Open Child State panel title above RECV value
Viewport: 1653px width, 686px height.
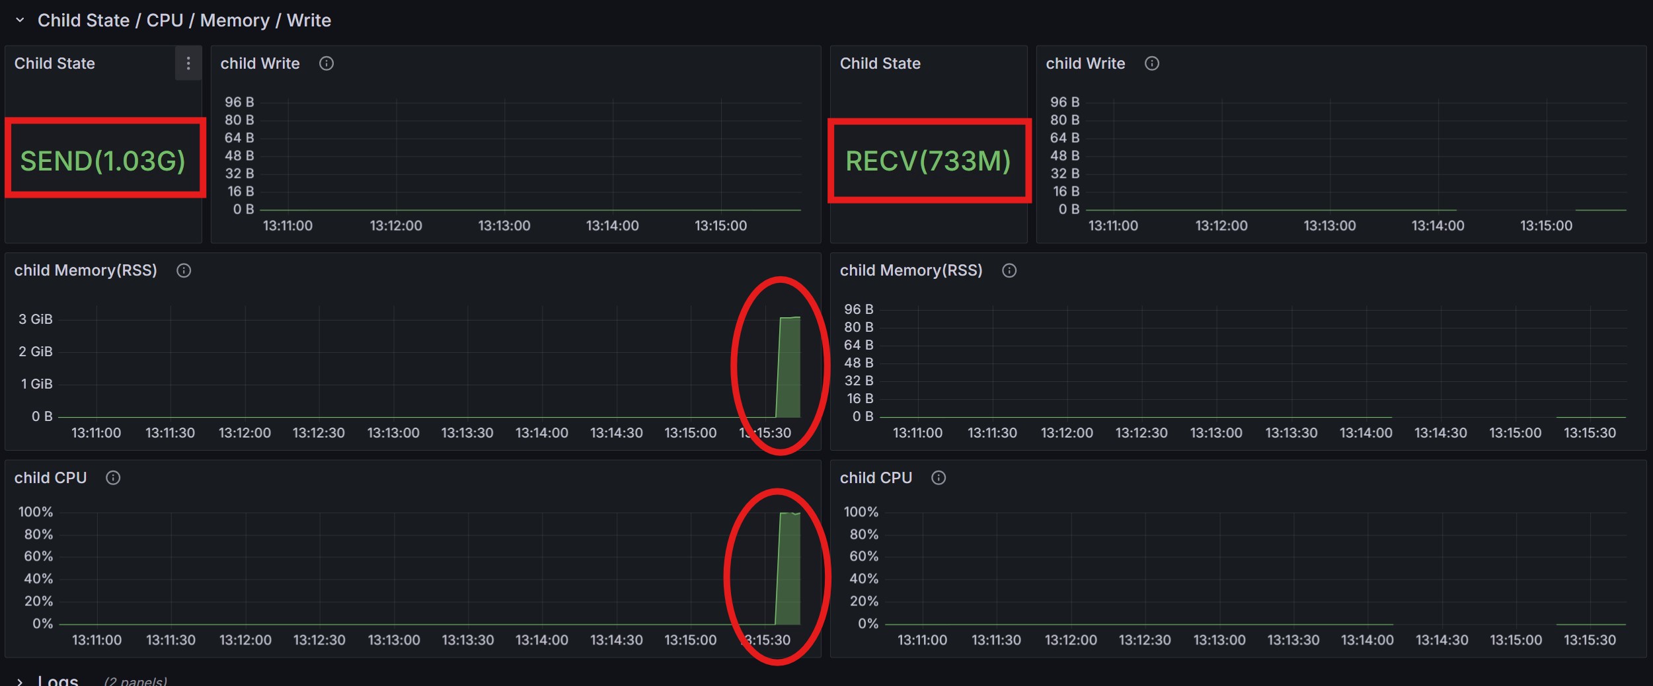point(880,63)
